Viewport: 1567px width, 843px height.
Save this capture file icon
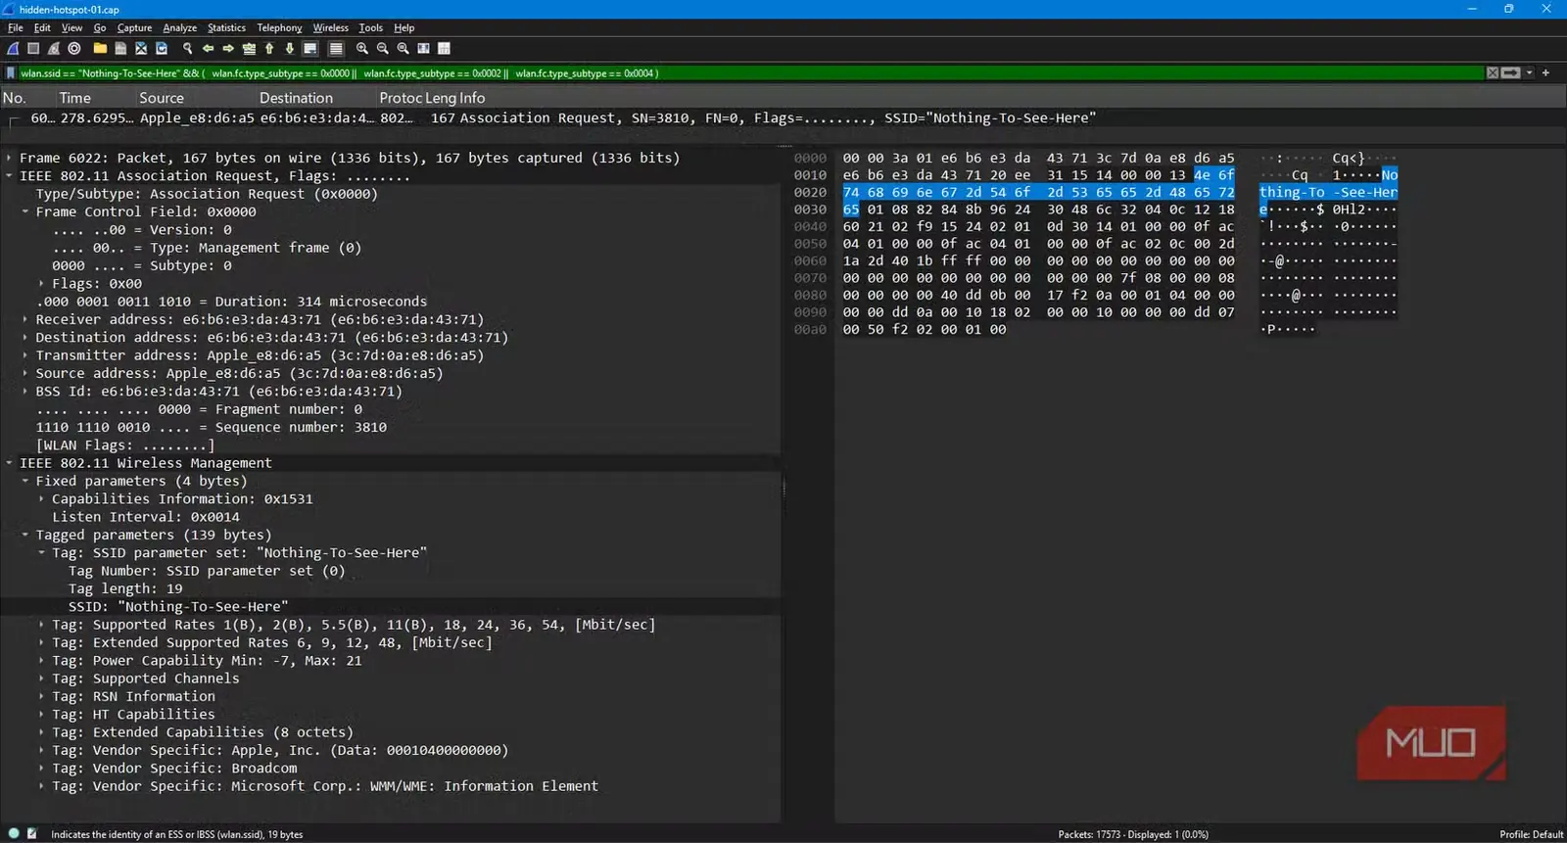tap(120, 48)
